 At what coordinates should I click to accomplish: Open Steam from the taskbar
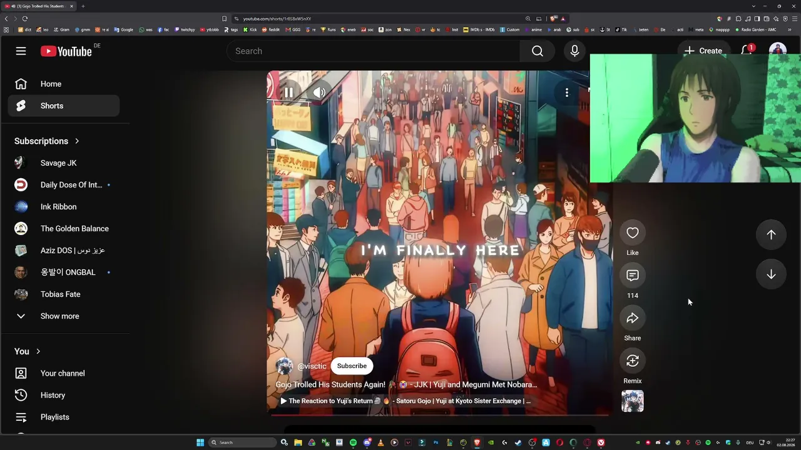518,442
